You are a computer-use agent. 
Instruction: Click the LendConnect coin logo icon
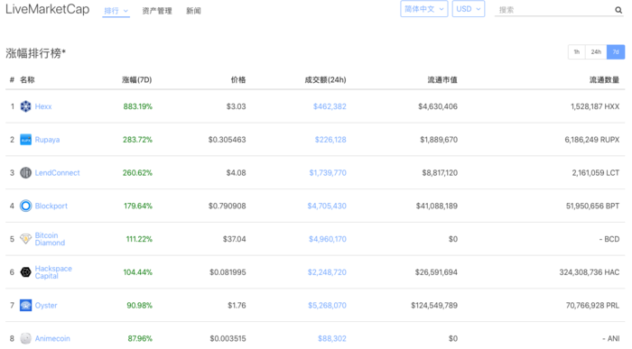pyautogui.click(x=26, y=172)
